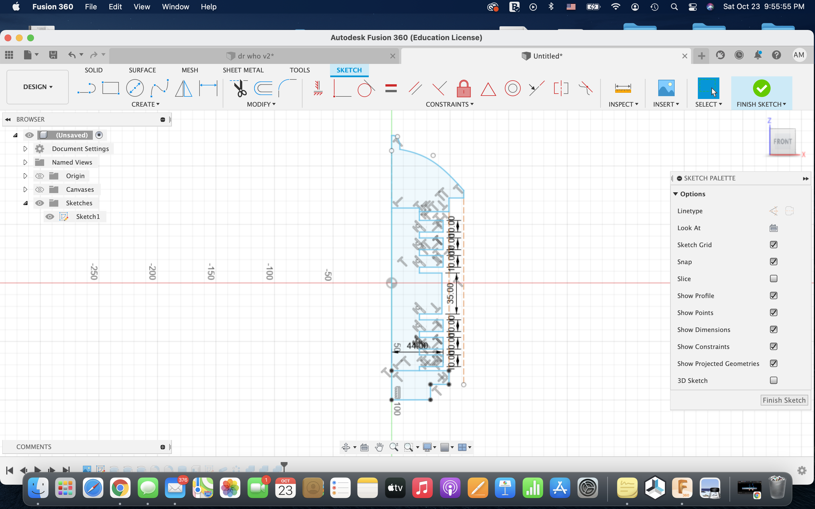Open the CREATE dropdown menu

click(x=145, y=104)
